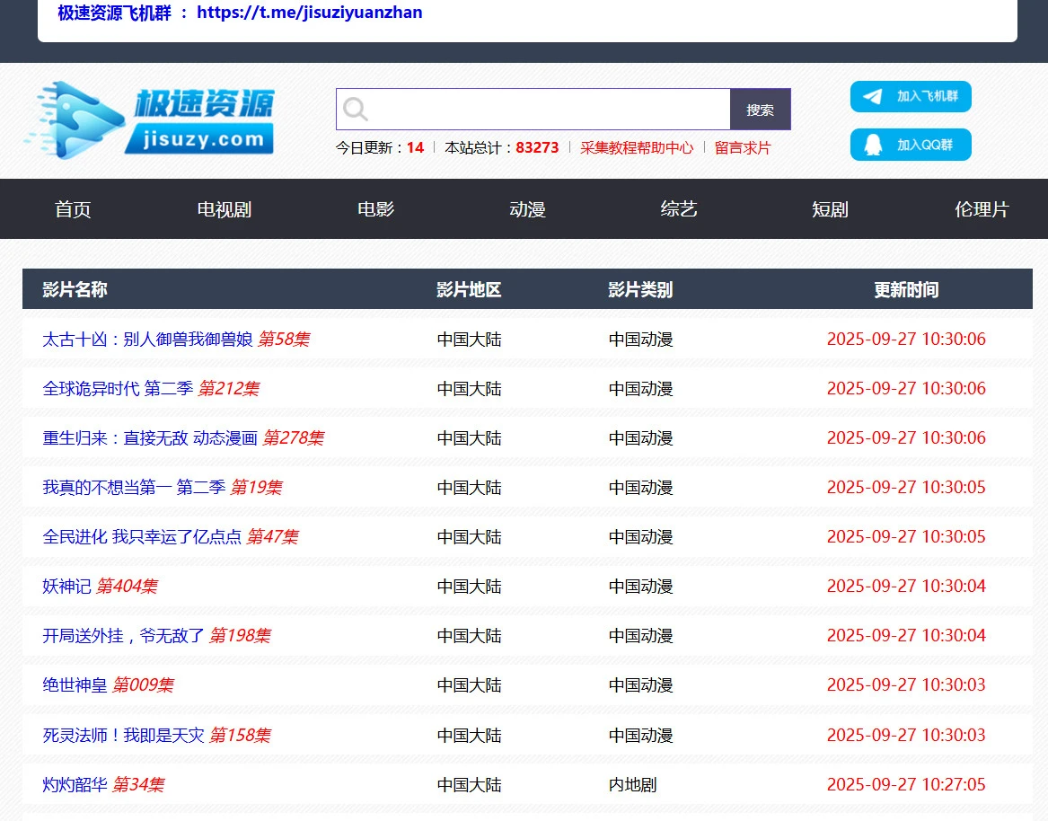Screen dimensions: 1048x821
Task: Open the 综艺 navigation category
Action: pyautogui.click(x=678, y=209)
